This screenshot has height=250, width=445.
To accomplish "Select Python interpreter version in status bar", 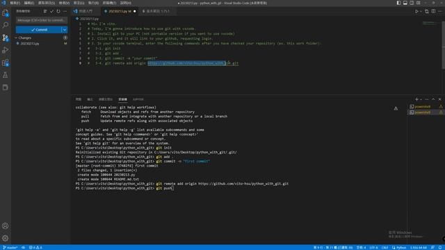I will click(x=419, y=247).
